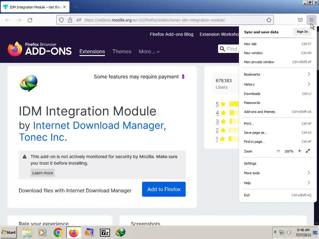The width and height of the screenshot is (319, 239).
Task: Open Downloads from the menu
Action: [278, 94]
